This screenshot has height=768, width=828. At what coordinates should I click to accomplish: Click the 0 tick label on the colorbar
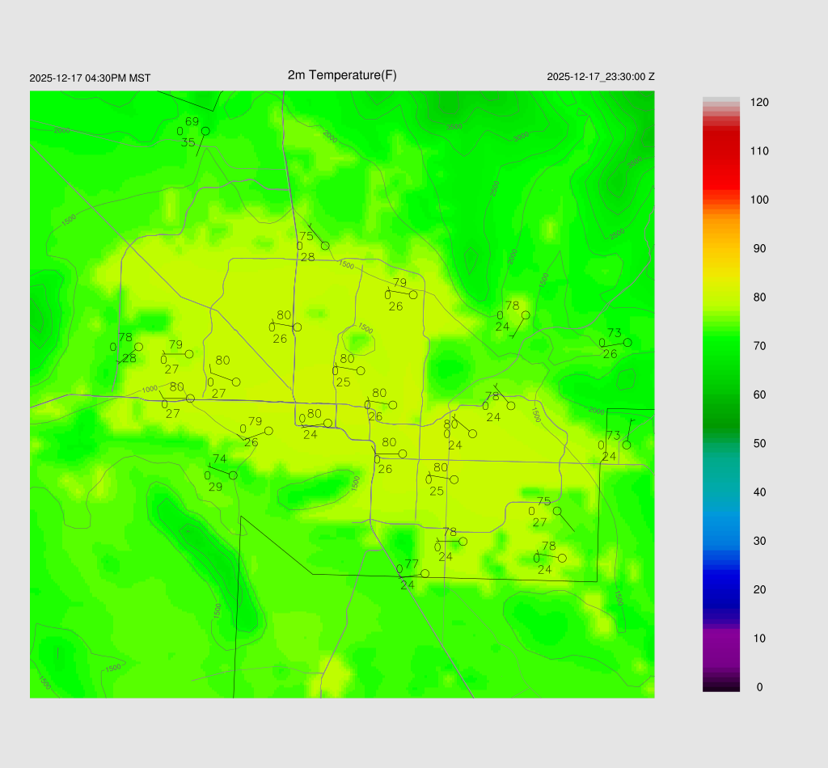pyautogui.click(x=758, y=687)
